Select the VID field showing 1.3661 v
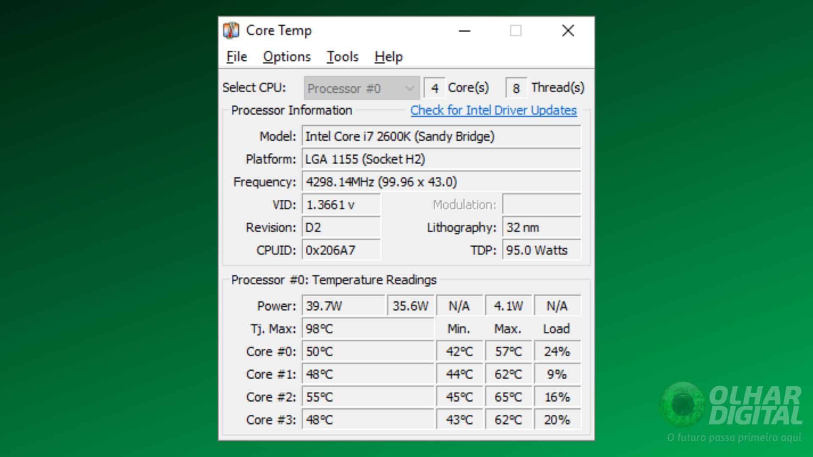 tap(340, 205)
